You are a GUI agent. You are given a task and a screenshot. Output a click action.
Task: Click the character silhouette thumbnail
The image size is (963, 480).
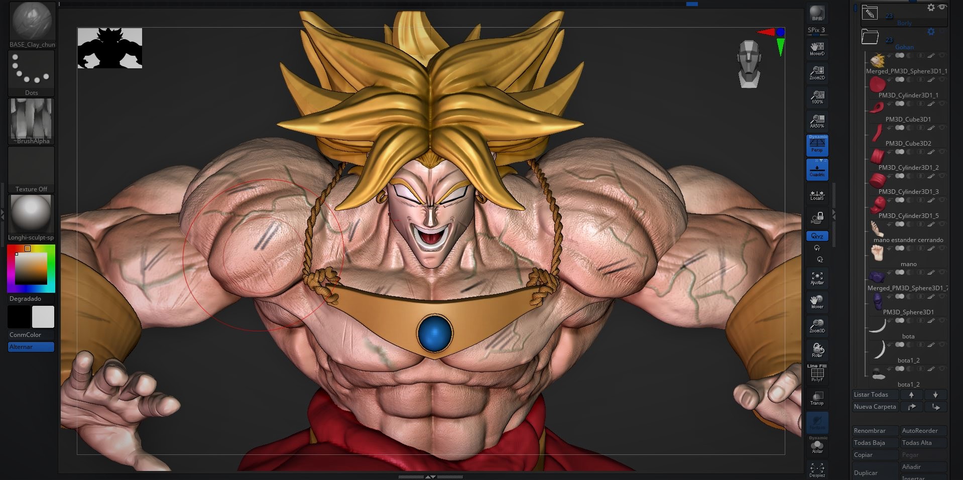[110, 48]
